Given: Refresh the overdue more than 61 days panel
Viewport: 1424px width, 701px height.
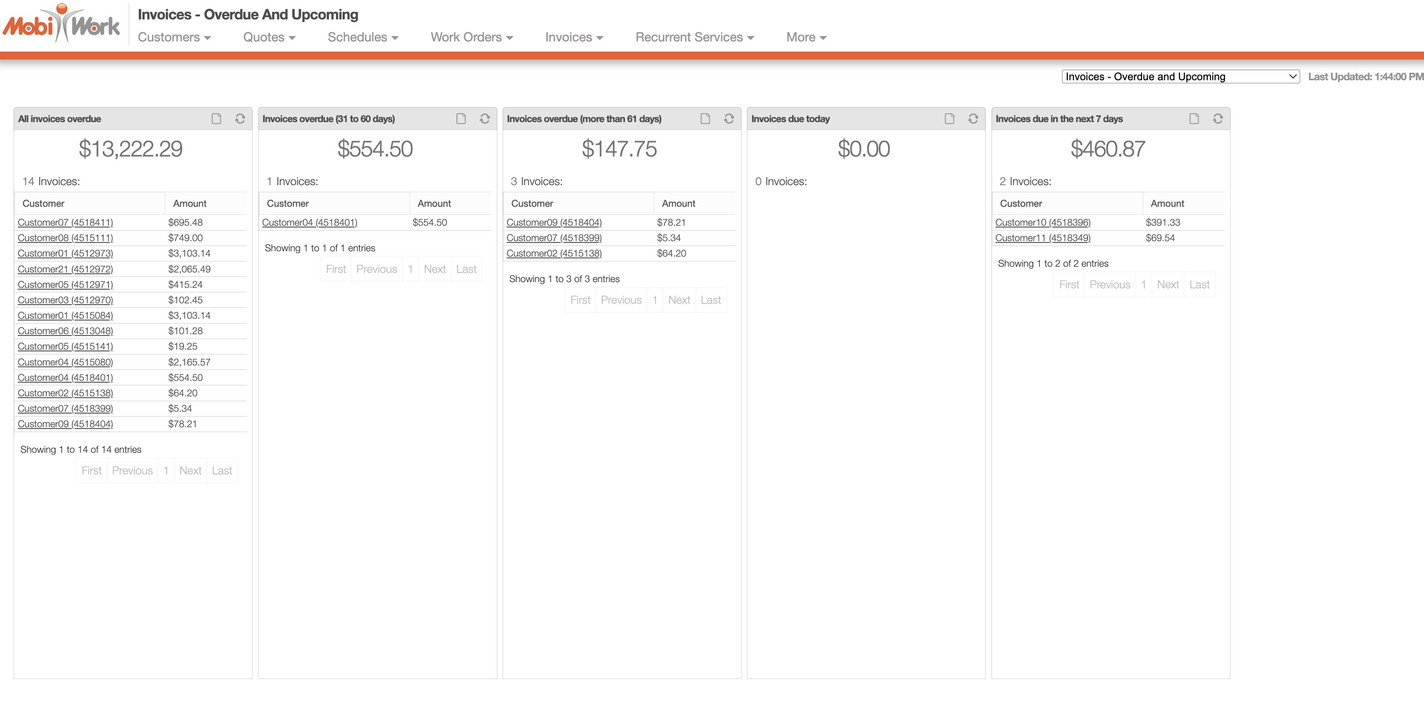Looking at the screenshot, I should 729,119.
